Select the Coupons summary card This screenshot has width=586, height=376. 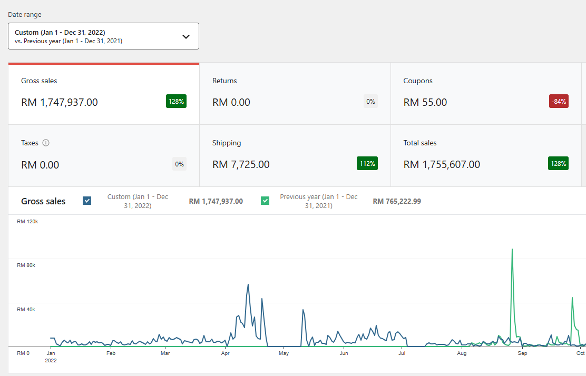click(486, 94)
